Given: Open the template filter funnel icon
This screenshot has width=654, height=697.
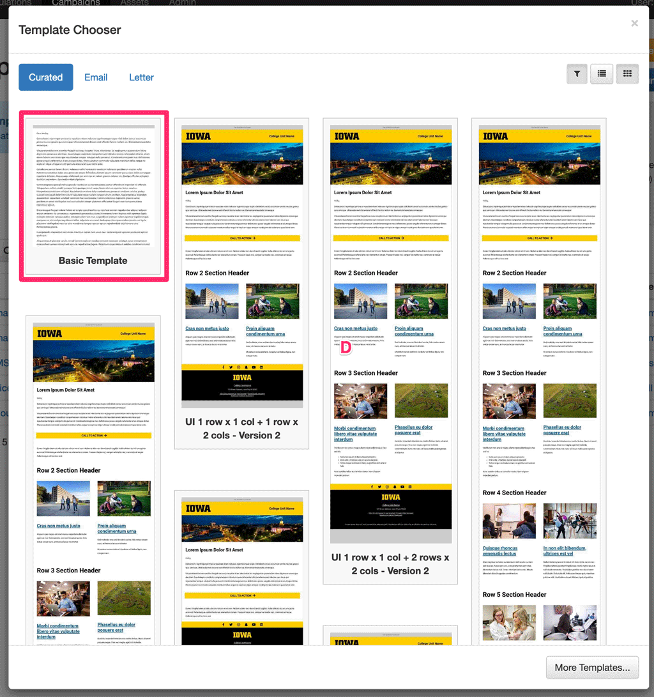Looking at the screenshot, I should 577,74.
